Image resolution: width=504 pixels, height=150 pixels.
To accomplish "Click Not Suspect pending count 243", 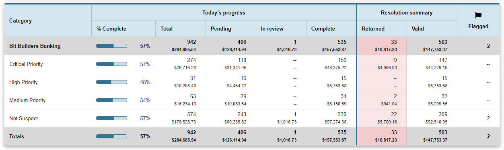I will 242,115.
